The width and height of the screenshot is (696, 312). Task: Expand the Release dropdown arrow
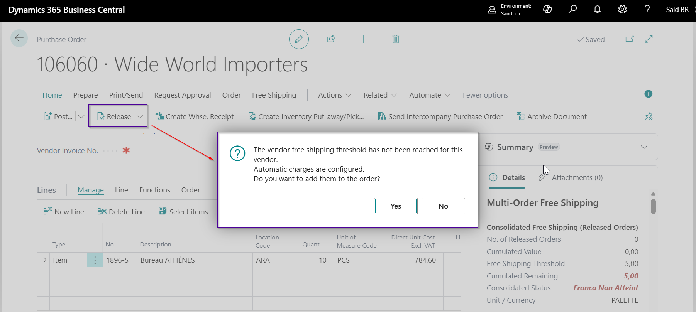pos(140,116)
